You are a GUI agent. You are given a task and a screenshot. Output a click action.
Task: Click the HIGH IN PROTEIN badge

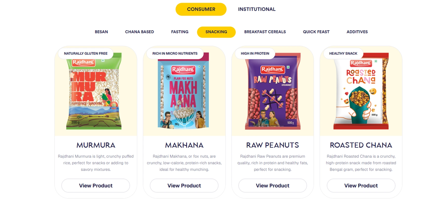pyautogui.click(x=255, y=53)
